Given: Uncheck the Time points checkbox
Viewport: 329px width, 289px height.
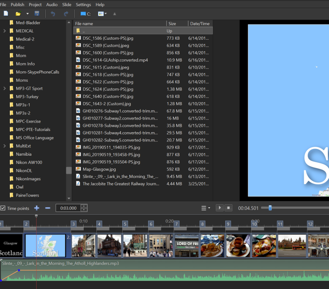Looking at the screenshot, I should click(3, 208).
